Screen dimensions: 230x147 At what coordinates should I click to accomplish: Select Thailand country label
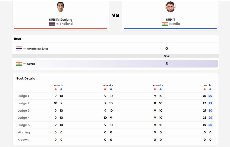[66, 24]
